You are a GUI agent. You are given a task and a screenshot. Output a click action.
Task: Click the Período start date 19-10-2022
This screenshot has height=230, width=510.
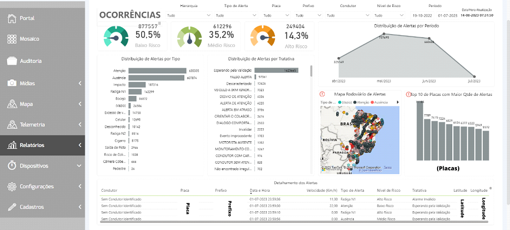click(422, 15)
